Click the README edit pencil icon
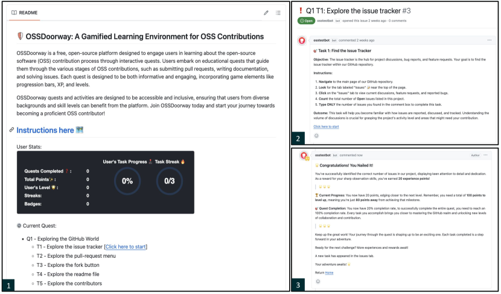This screenshot has width=501, height=294. point(266,13)
